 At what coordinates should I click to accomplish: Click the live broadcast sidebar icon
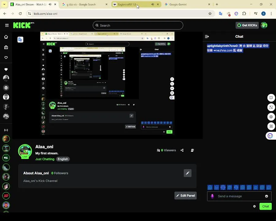click(x=6, y=130)
